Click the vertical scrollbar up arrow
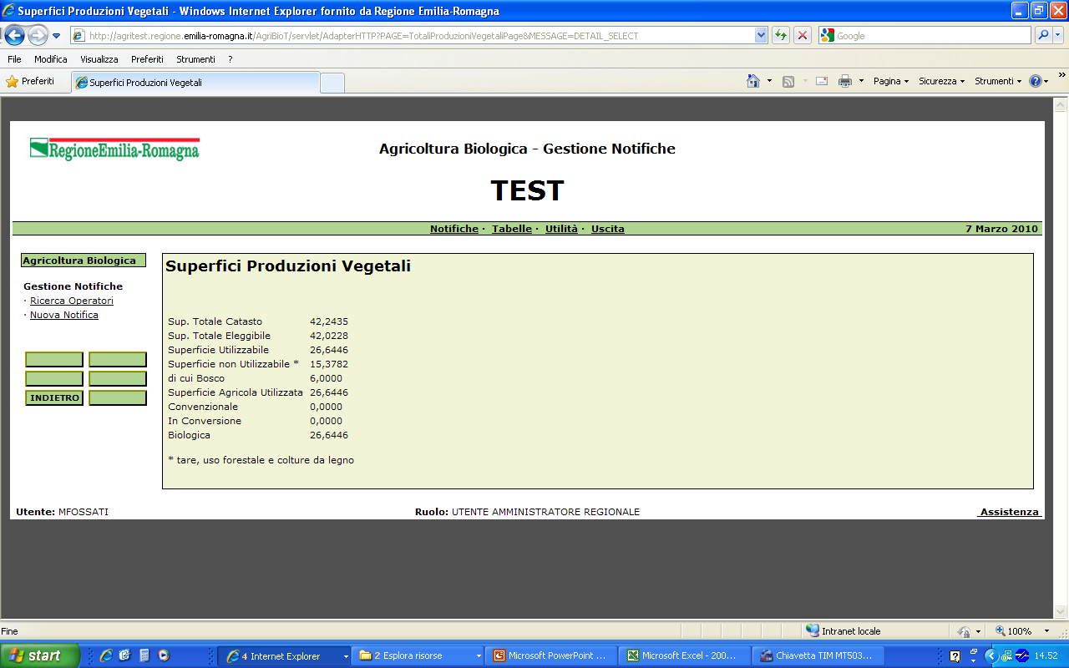The height and width of the screenshot is (668, 1069). click(1061, 105)
